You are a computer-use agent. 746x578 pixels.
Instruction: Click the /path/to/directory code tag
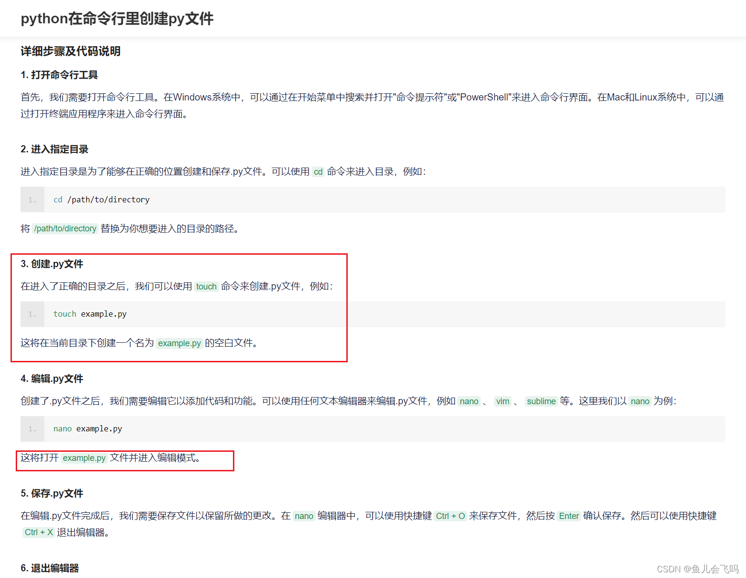tap(65, 229)
